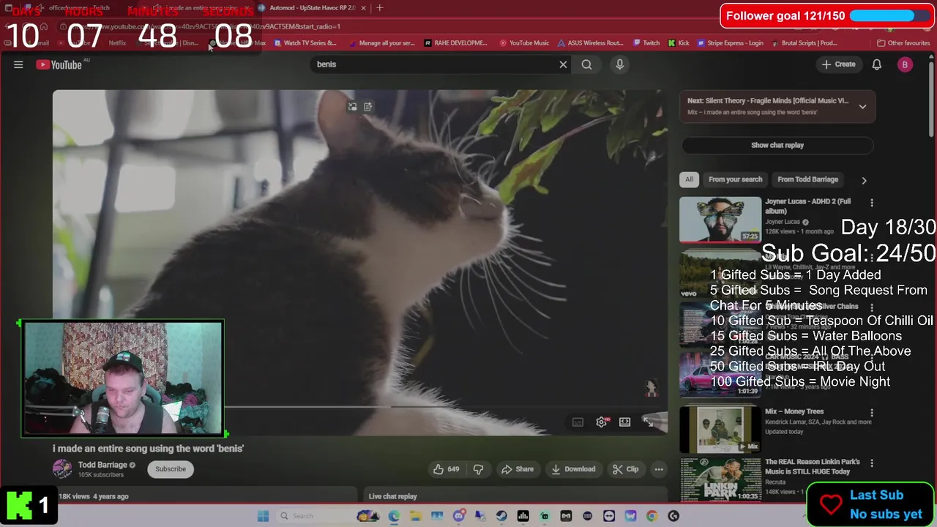This screenshot has width=937, height=527.
Task: Open the Twitch bookmark
Action: tap(646, 43)
